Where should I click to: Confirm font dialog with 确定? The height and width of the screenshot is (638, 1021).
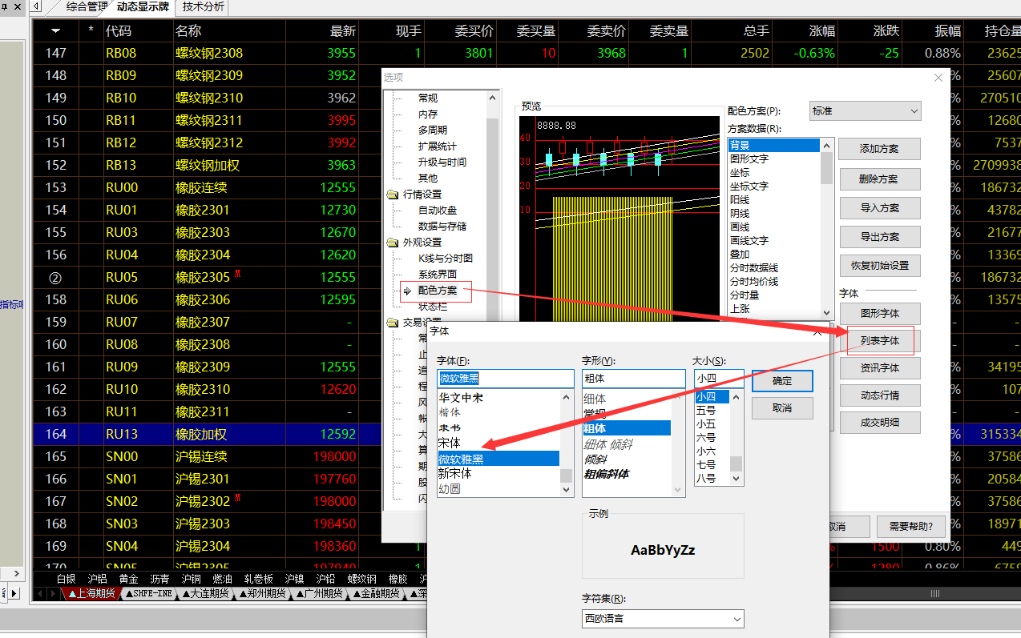pos(782,381)
